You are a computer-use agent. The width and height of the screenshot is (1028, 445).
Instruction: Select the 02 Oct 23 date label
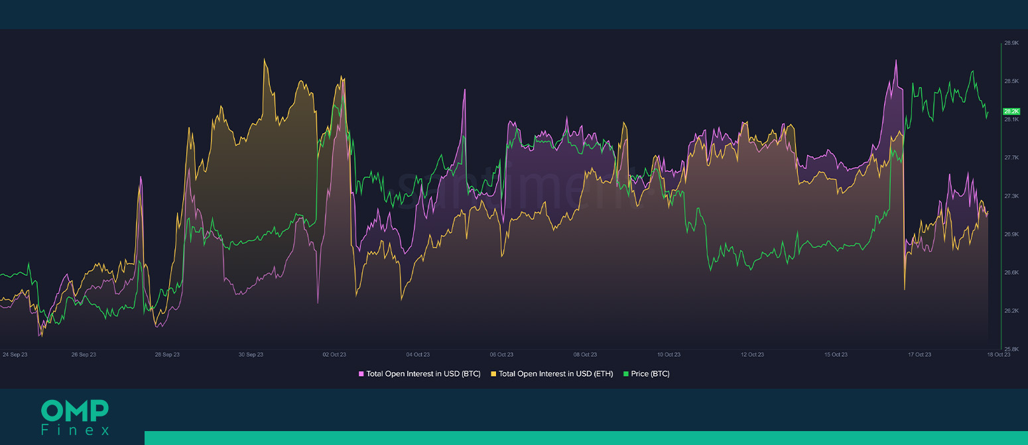coord(334,355)
